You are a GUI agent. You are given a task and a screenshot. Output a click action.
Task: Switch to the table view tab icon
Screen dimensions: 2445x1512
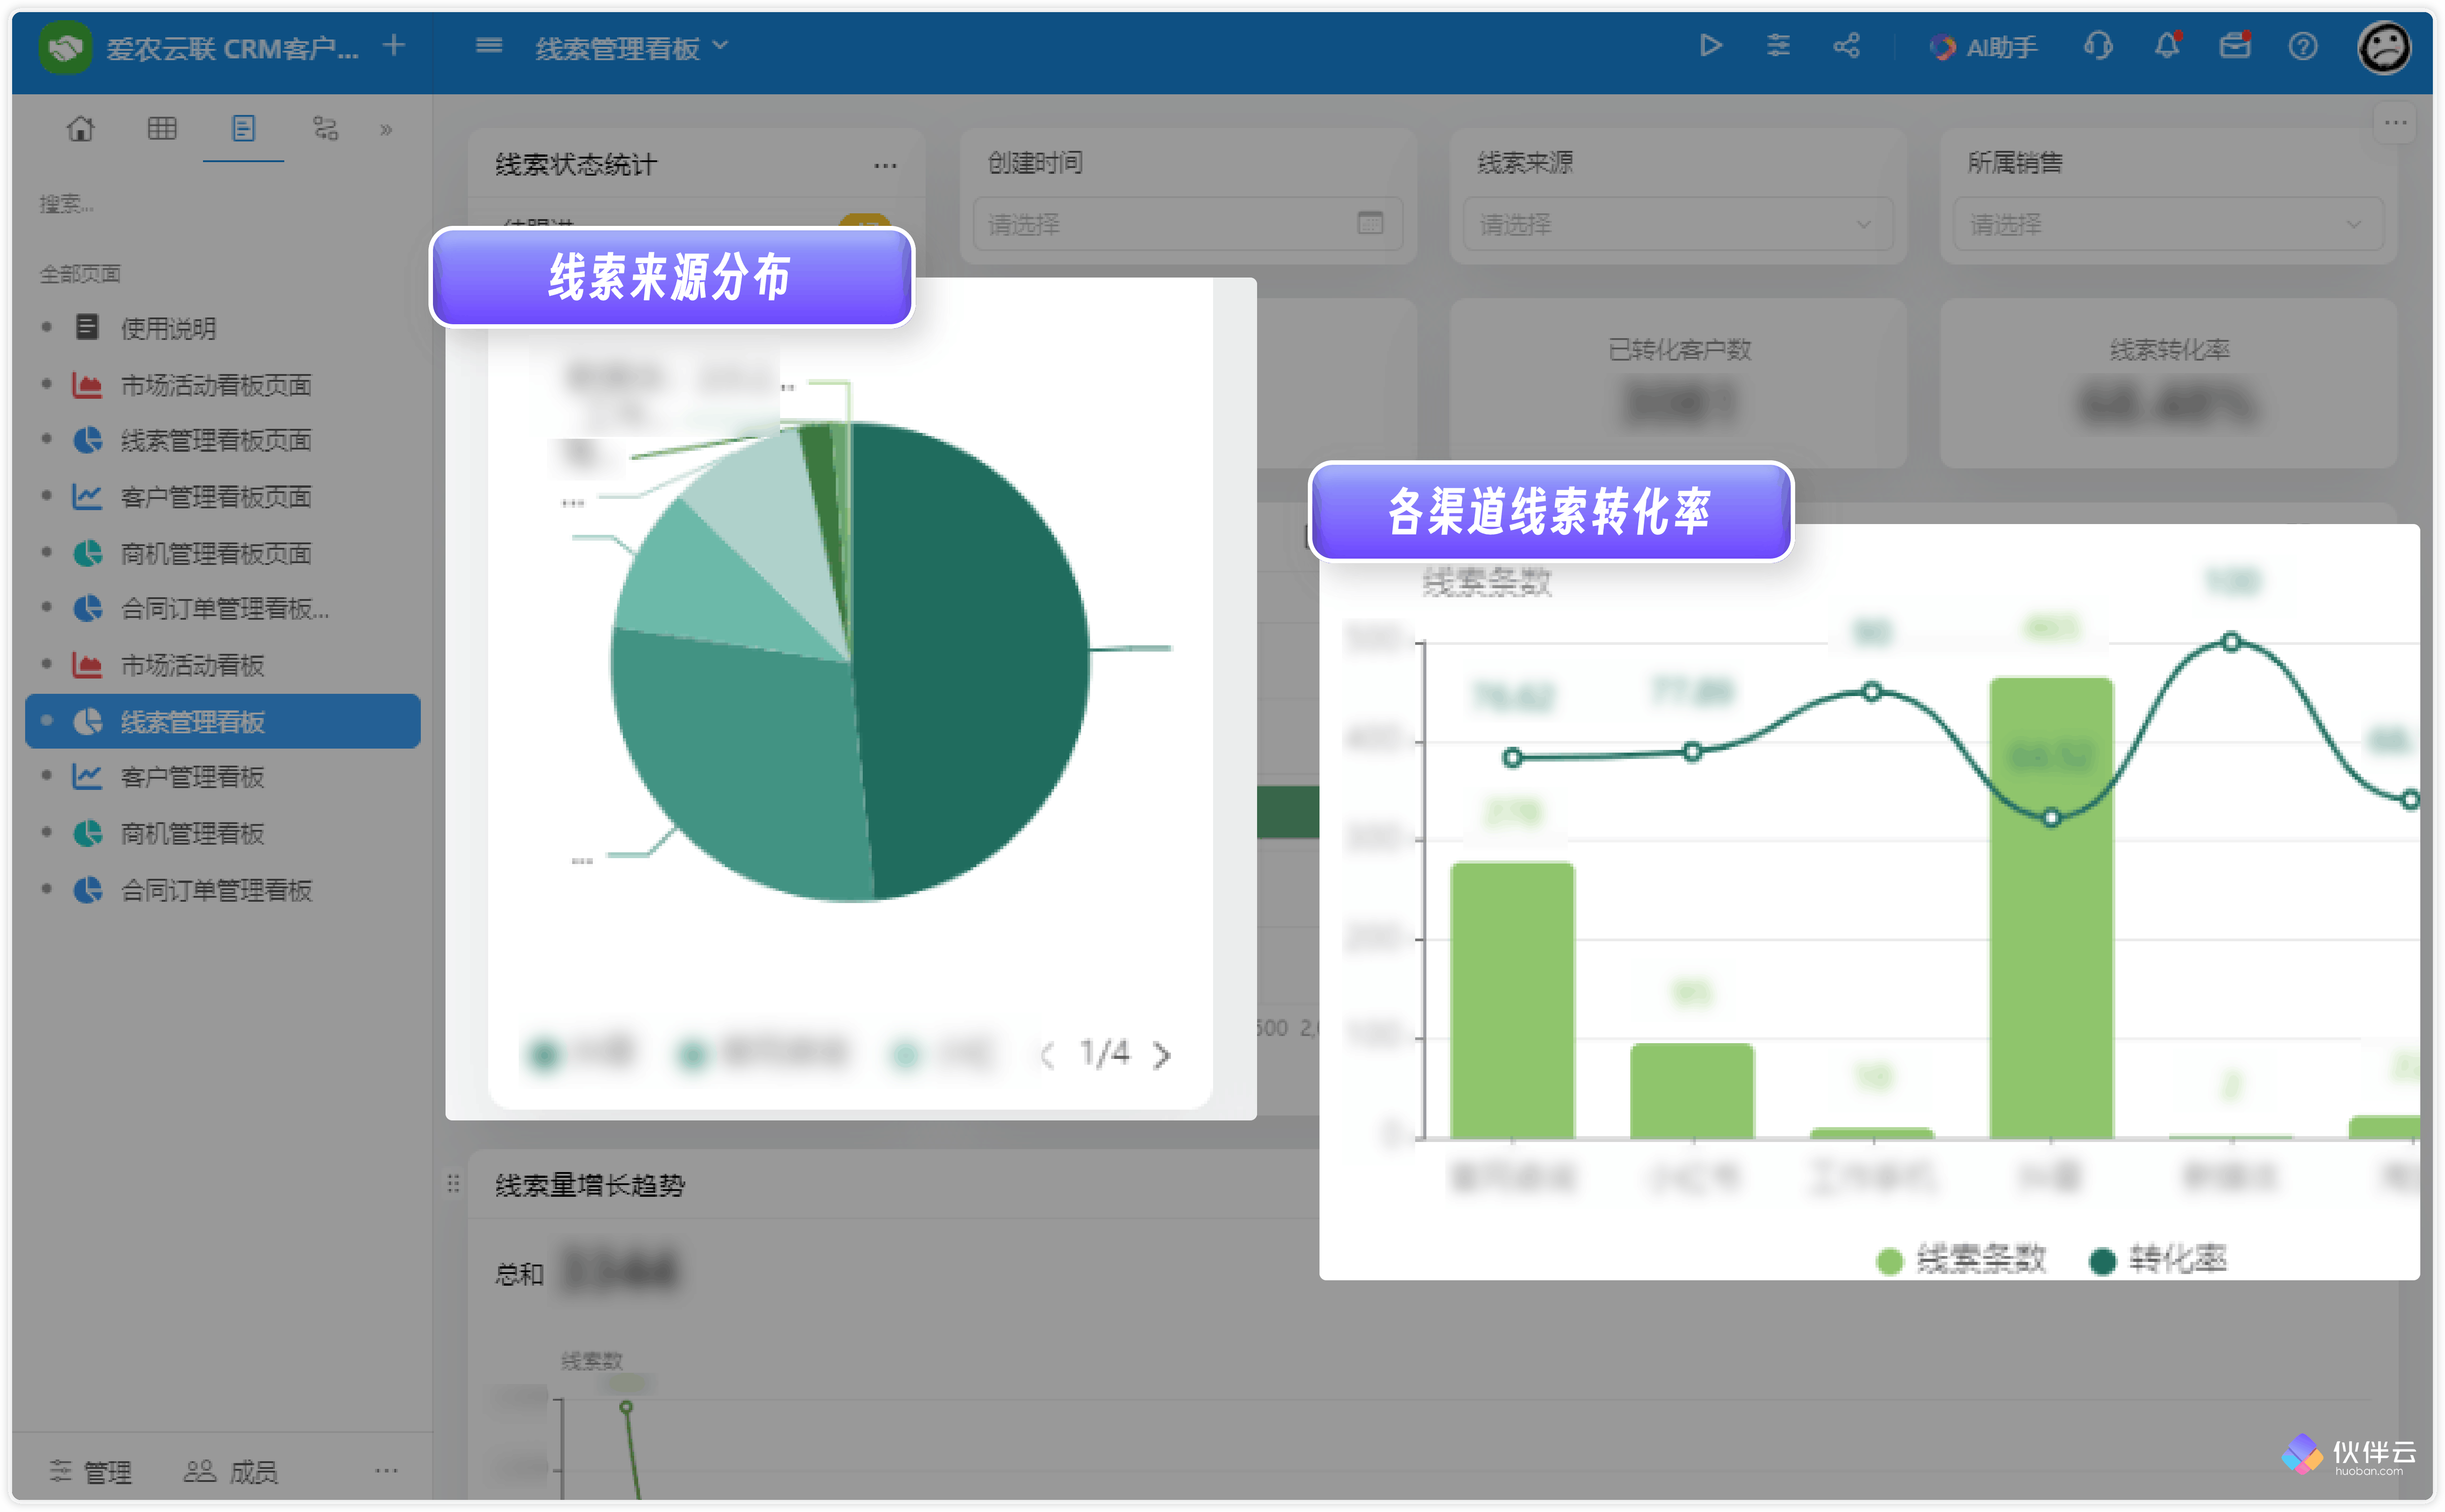tap(162, 129)
